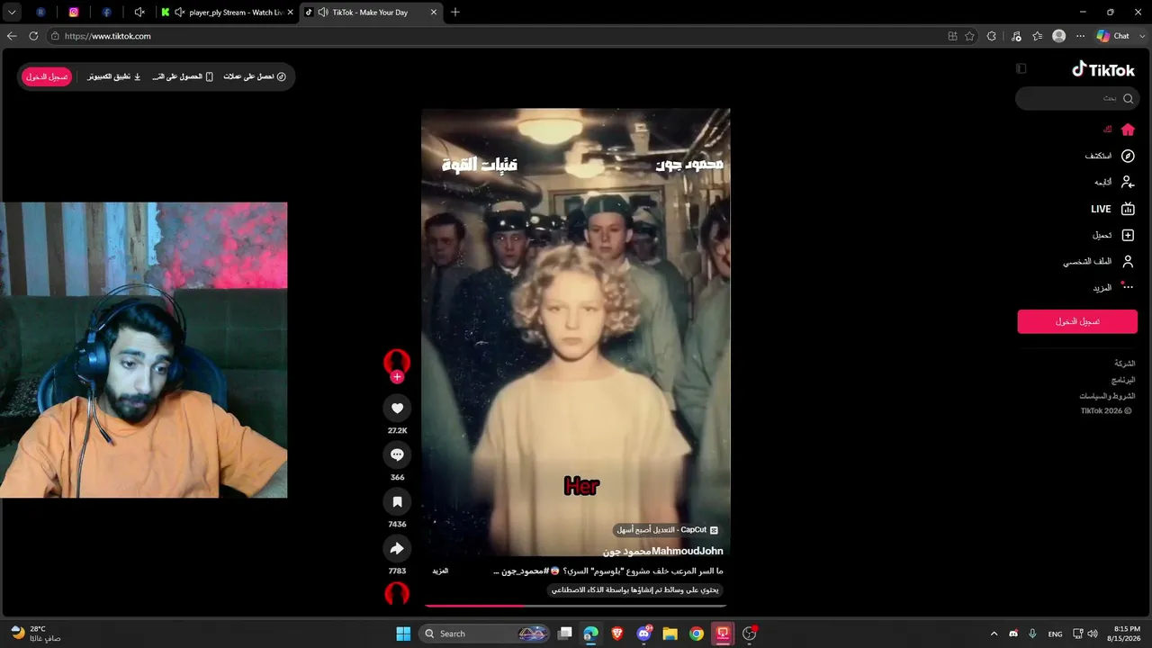The height and width of the screenshot is (648, 1152).
Task: Follow the creator with the red plus badge
Action: (397, 377)
